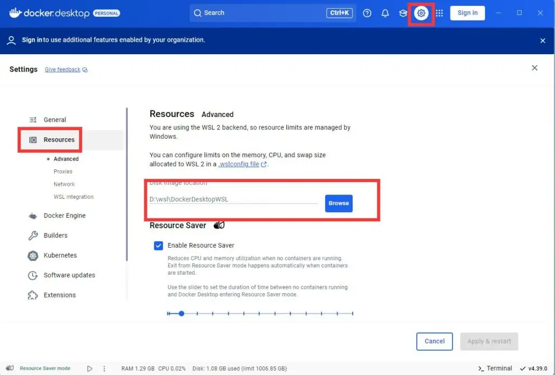The width and height of the screenshot is (555, 375).
Task: Open the Help icon in the top bar
Action: pyautogui.click(x=367, y=13)
